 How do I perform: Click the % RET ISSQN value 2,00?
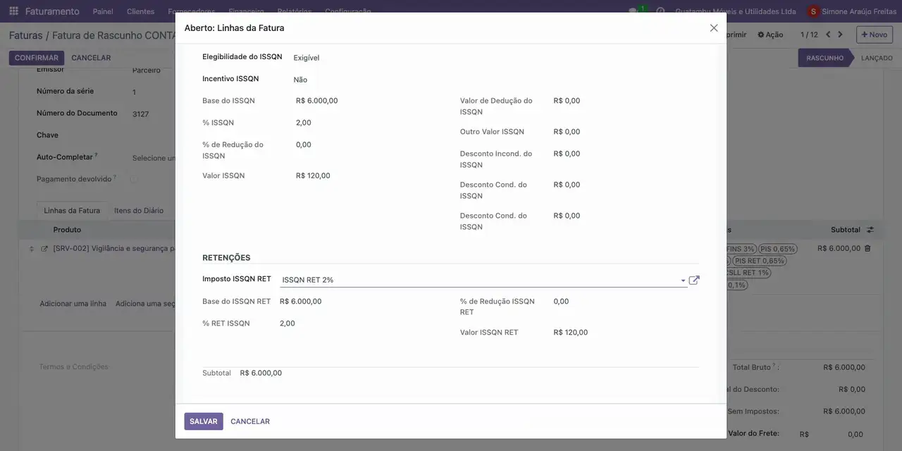point(288,323)
